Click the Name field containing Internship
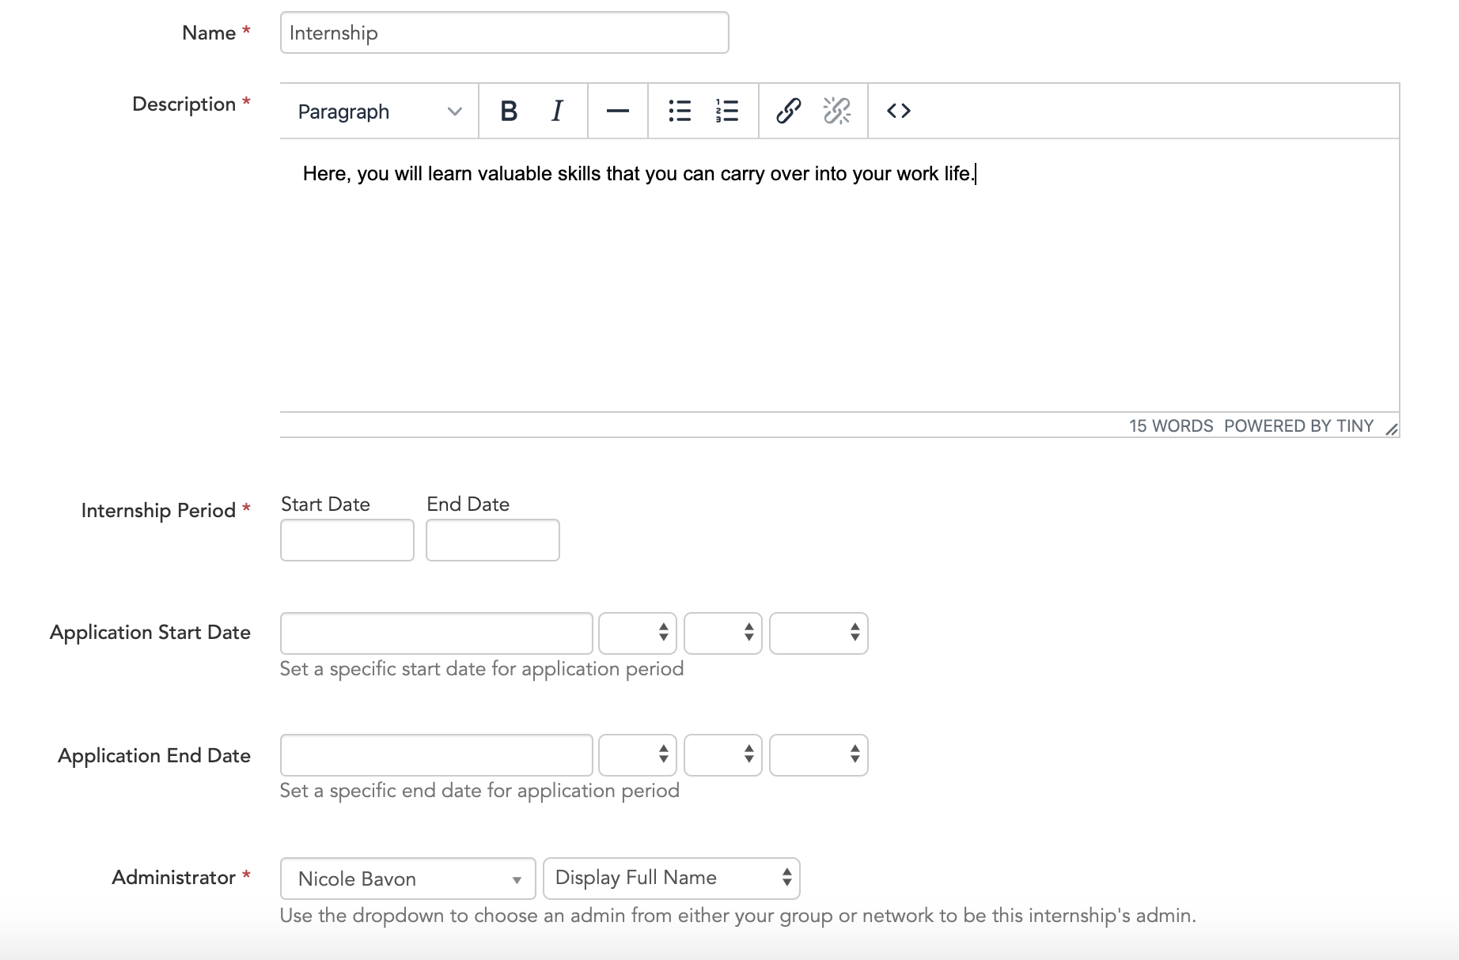 (x=505, y=32)
